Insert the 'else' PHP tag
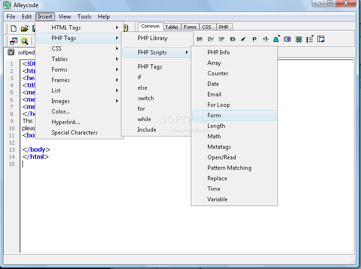 click(156, 88)
